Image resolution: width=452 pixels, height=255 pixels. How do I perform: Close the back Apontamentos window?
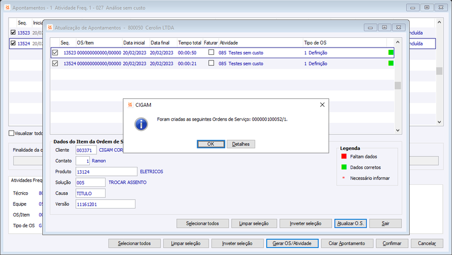click(x=441, y=7)
